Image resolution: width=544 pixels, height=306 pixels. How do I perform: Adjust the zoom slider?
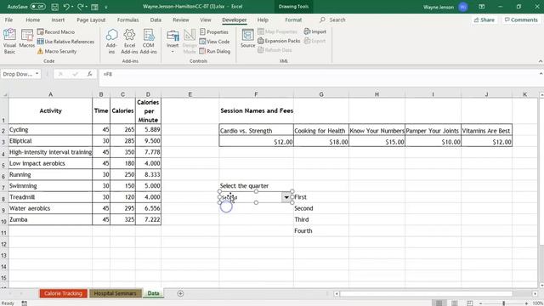(x=503, y=303)
